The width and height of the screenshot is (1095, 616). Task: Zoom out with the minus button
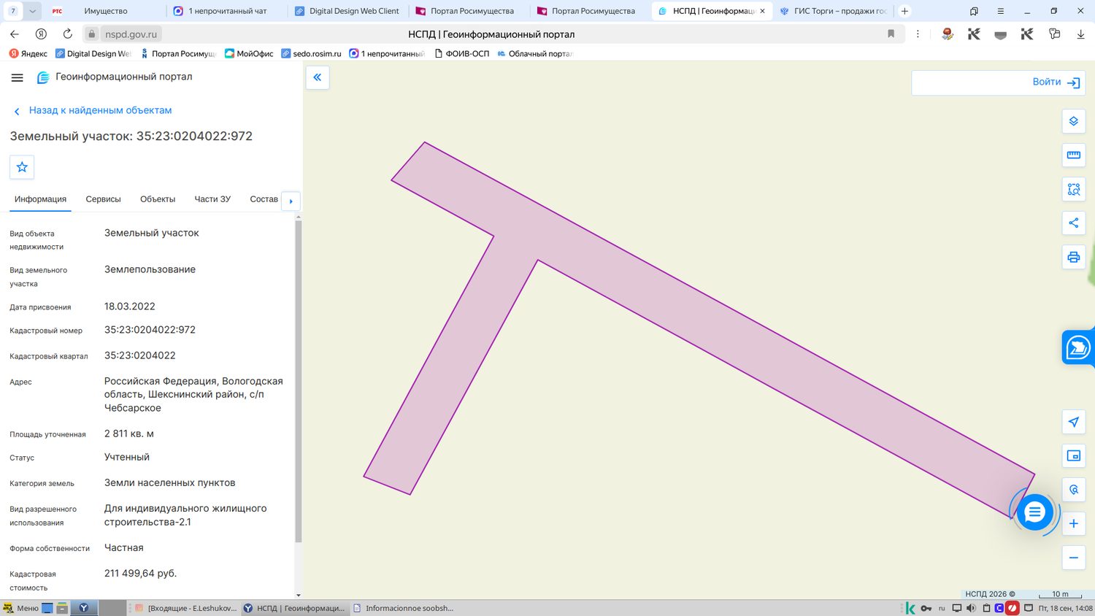1073,558
